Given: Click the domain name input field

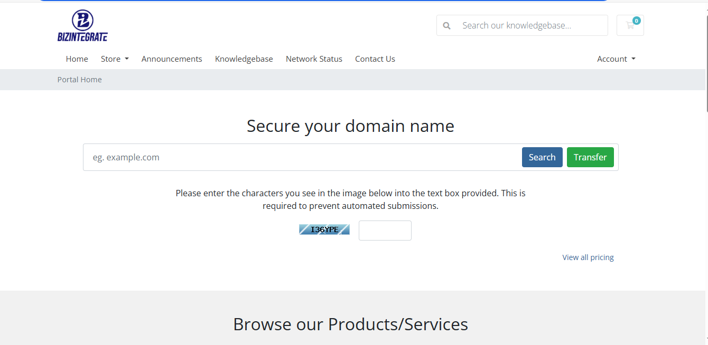Looking at the screenshot, I should (x=301, y=157).
